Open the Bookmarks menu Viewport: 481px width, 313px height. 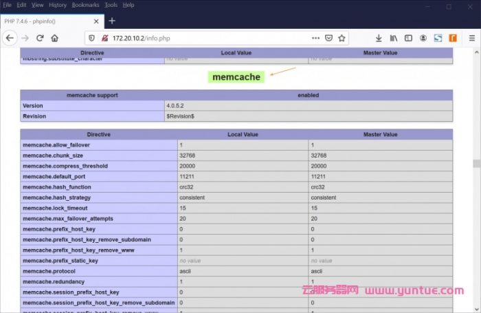(86, 5)
